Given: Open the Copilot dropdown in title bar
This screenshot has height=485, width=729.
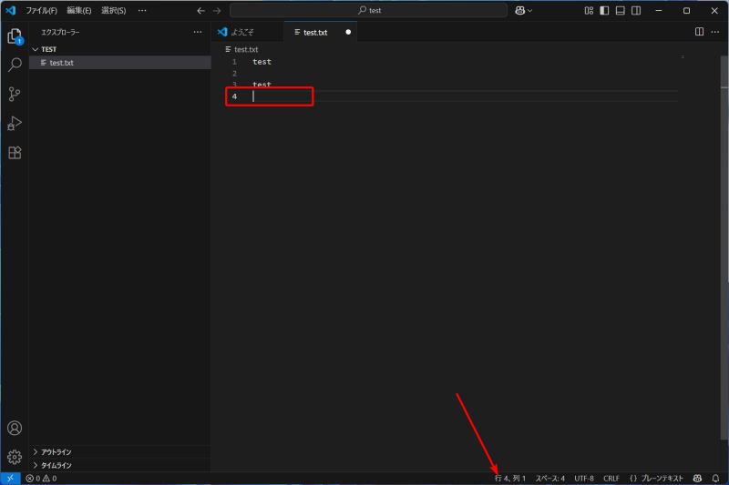Looking at the screenshot, I should [525, 10].
